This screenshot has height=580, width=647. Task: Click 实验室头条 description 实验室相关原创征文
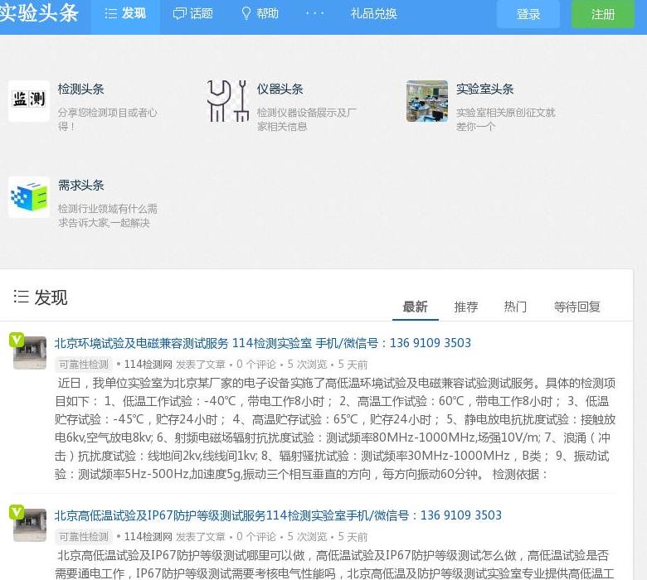click(505, 119)
